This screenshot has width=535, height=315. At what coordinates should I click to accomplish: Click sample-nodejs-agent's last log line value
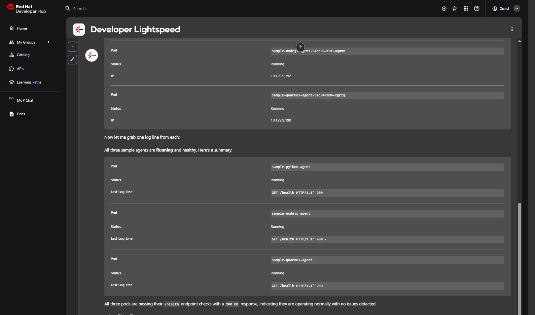tap(387, 239)
